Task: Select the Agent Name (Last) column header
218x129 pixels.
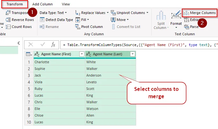Action: click(110, 54)
